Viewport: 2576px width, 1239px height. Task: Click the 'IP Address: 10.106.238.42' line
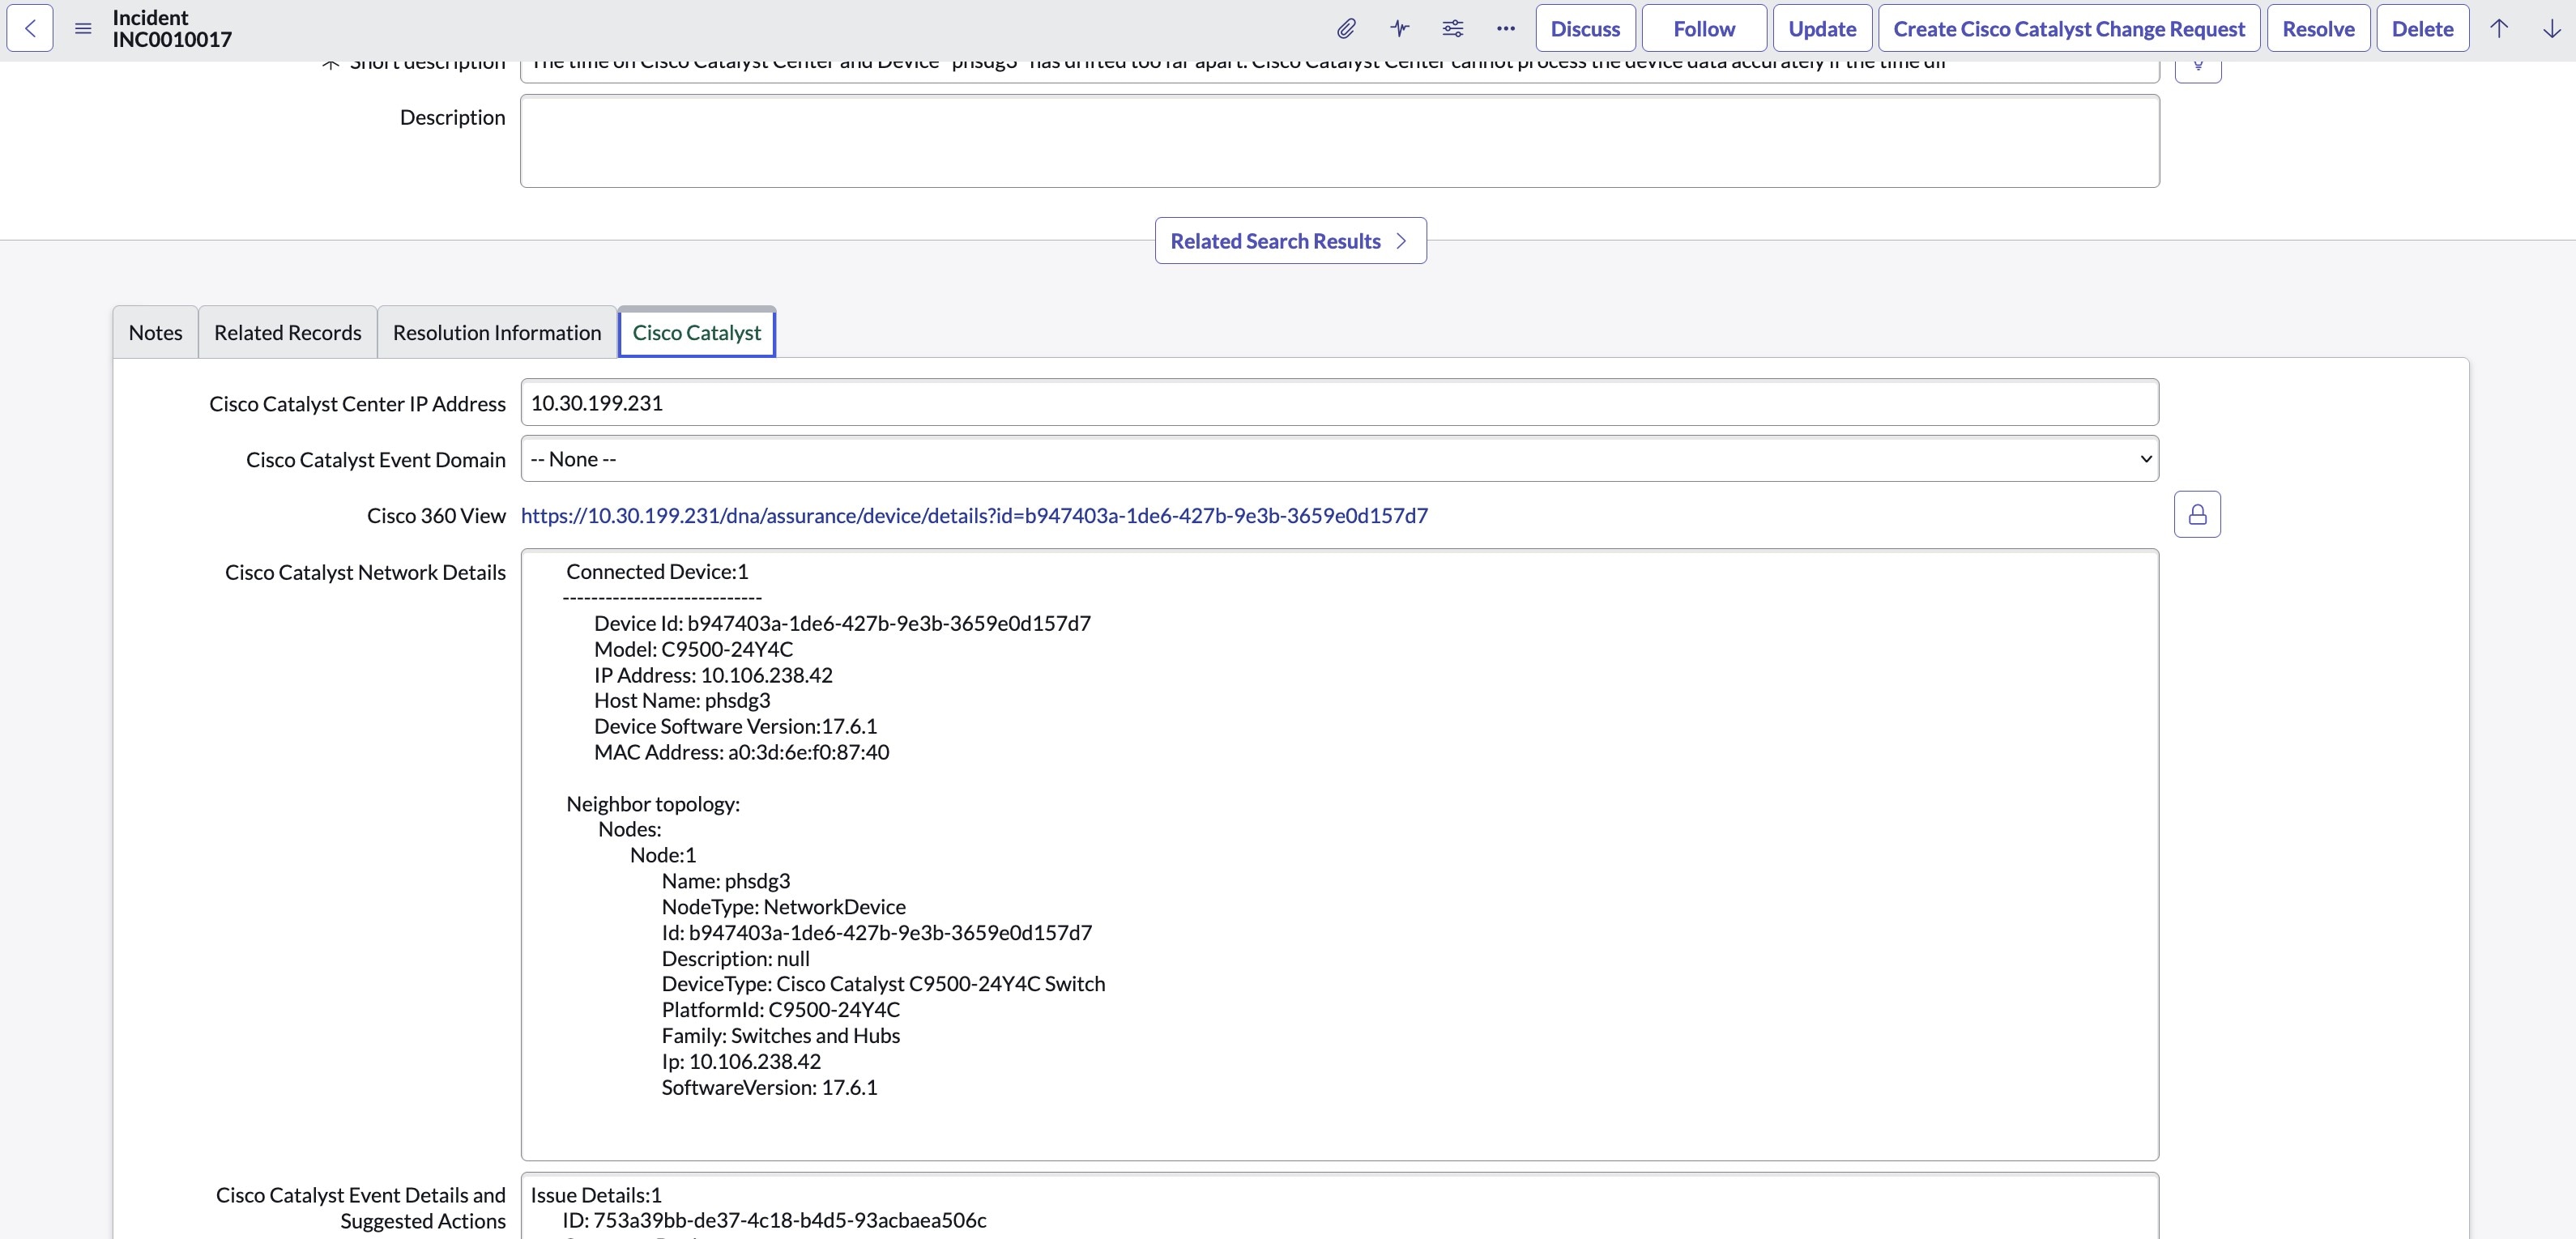[713, 675]
